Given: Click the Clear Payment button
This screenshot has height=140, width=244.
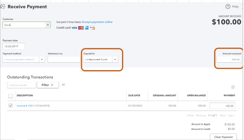Looking at the screenshot, I should tap(223, 137).
